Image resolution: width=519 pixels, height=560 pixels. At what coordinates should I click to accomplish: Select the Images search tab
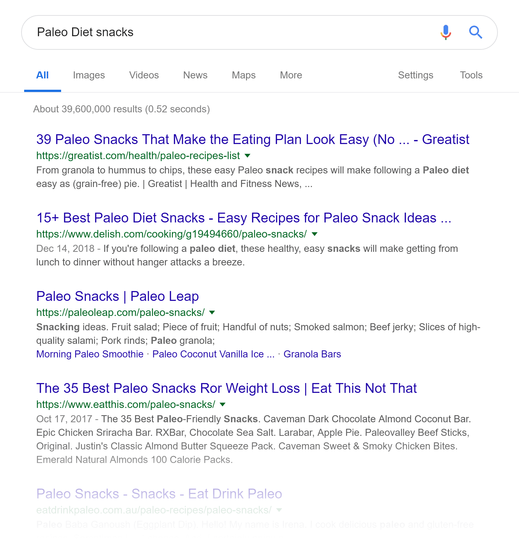click(x=88, y=75)
